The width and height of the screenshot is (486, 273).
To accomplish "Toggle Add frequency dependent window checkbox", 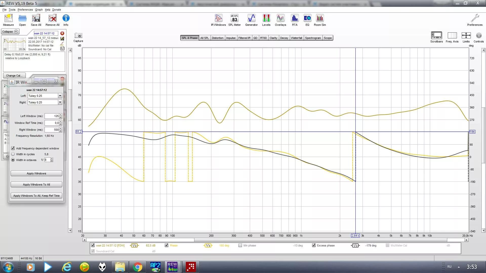I will coord(13,148).
